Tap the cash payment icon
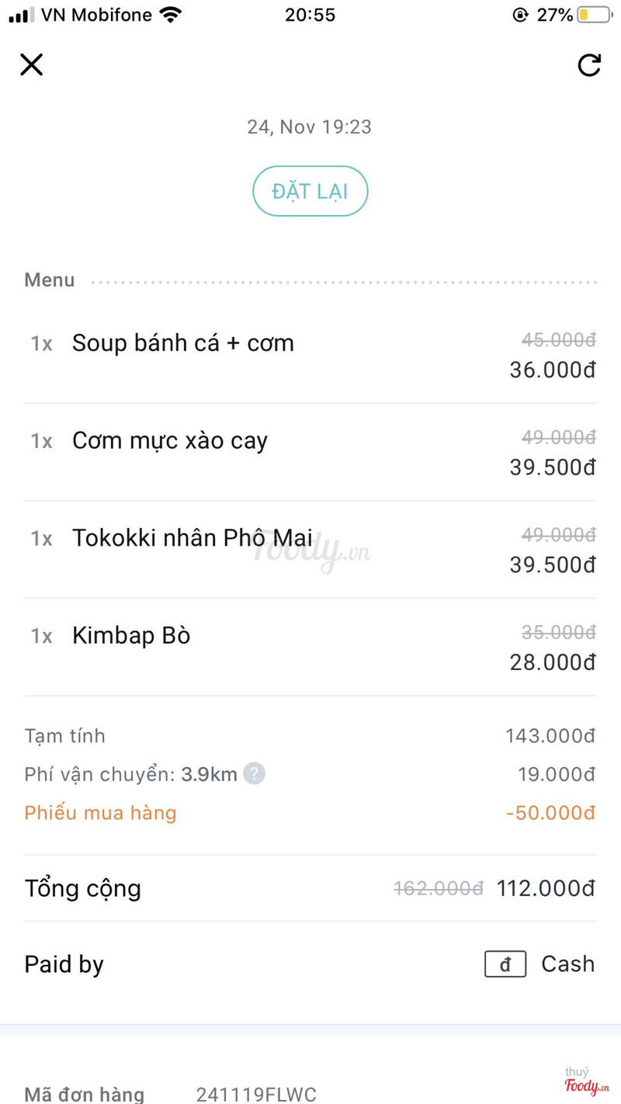 pos(505,964)
